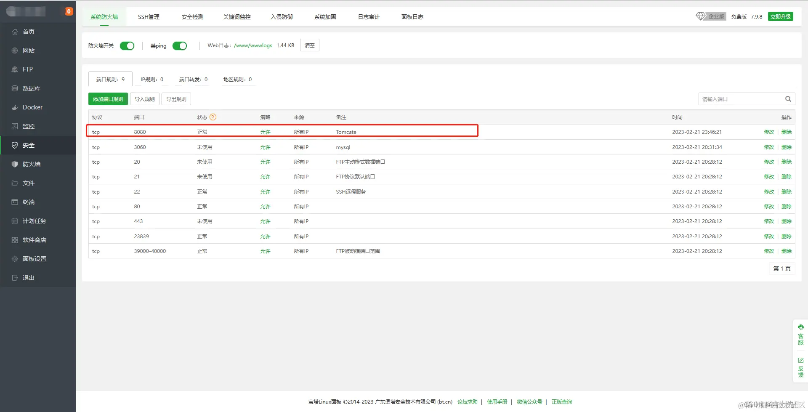Click the port search magnifier icon
Screen dimensions: 808x412
pos(788,99)
